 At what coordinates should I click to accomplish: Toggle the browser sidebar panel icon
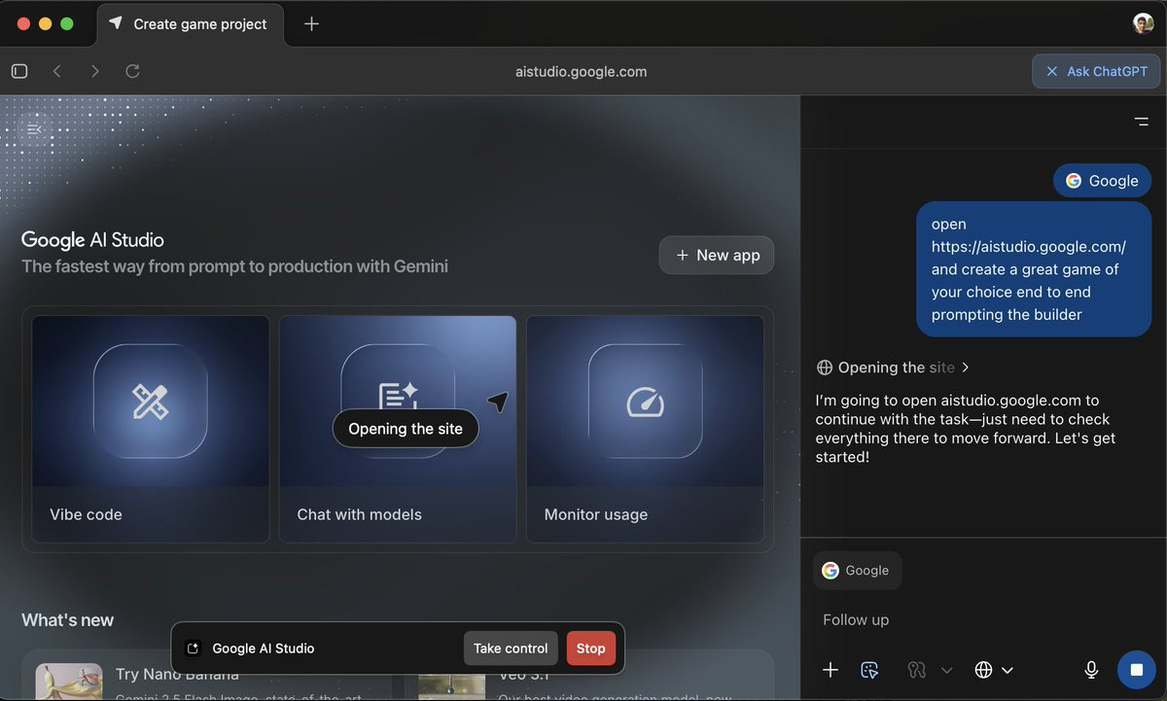(x=19, y=71)
